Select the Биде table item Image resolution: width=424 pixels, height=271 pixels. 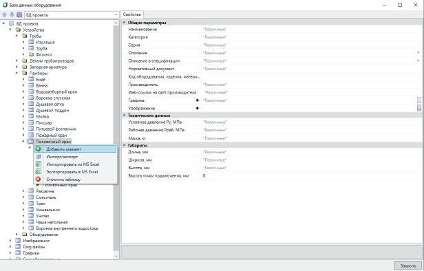click(x=41, y=79)
